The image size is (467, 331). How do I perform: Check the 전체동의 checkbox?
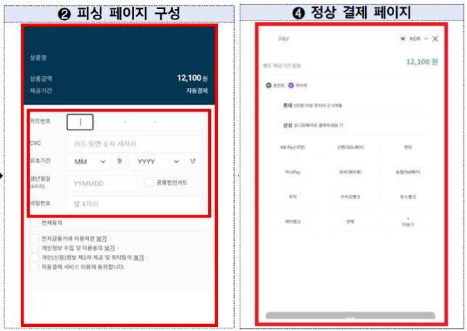point(34,223)
